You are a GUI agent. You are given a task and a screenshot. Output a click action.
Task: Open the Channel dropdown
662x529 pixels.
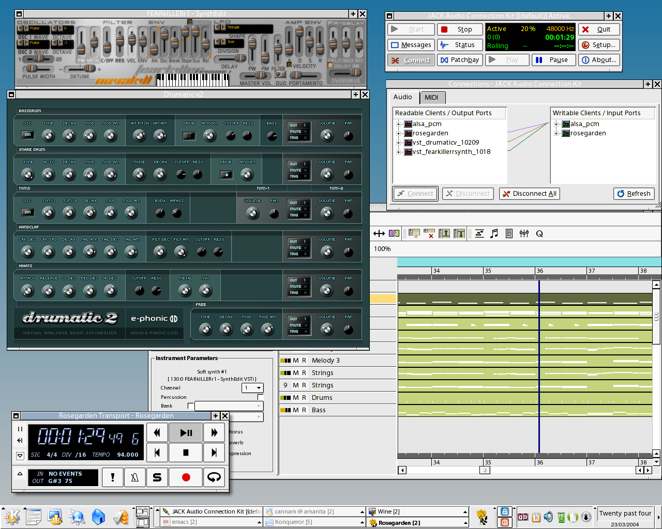[x=252, y=388]
